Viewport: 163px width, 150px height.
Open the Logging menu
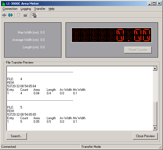coord(26,9)
